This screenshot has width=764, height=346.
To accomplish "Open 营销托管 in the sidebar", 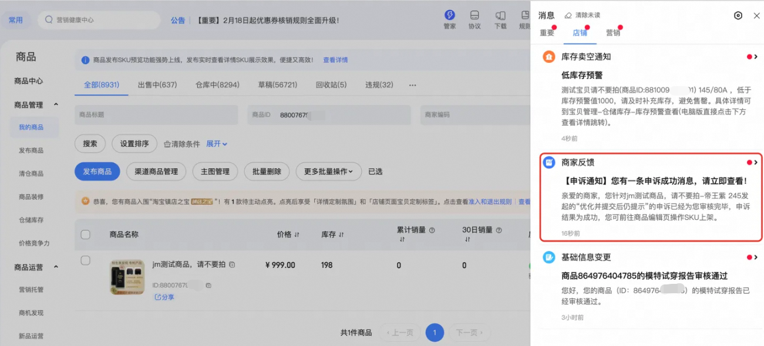I will coord(31,289).
